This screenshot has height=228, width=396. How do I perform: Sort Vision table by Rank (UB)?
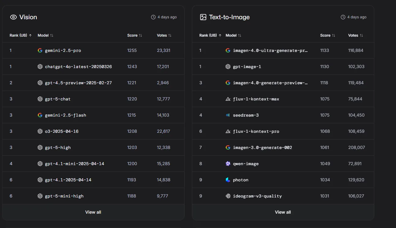coord(21,35)
